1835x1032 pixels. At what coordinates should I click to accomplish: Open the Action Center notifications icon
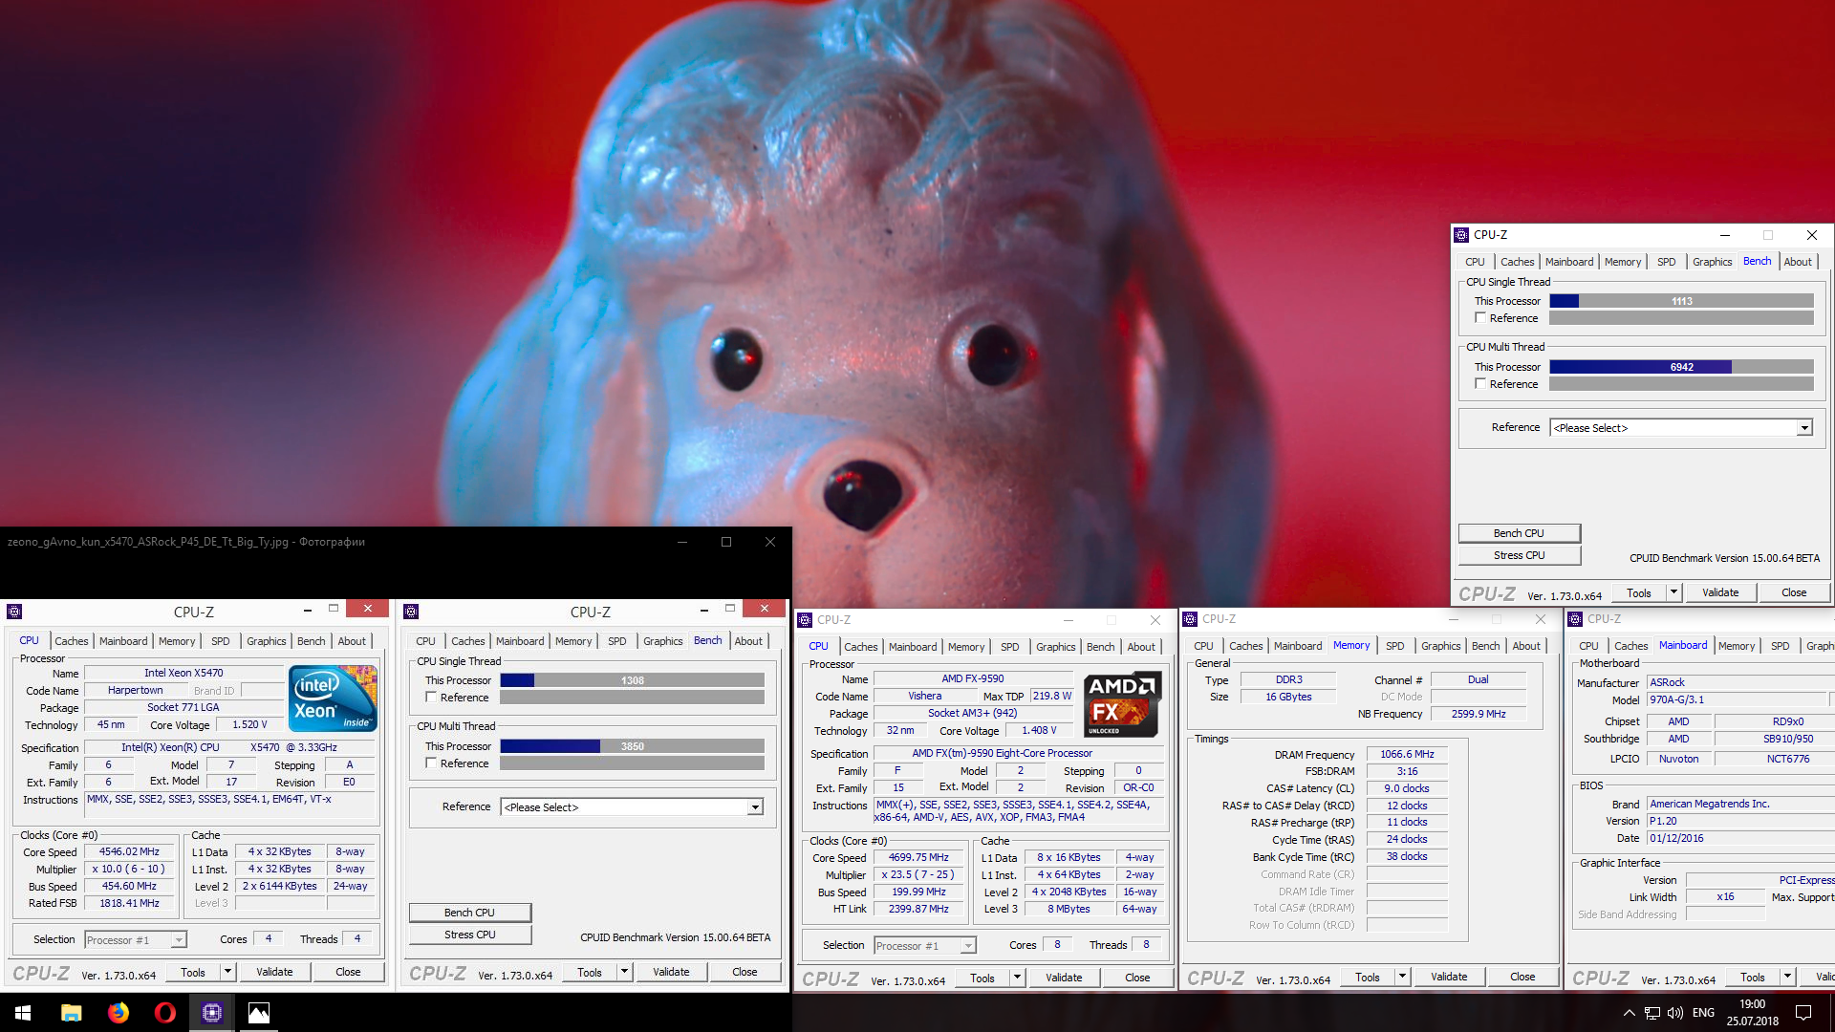(x=1803, y=1013)
